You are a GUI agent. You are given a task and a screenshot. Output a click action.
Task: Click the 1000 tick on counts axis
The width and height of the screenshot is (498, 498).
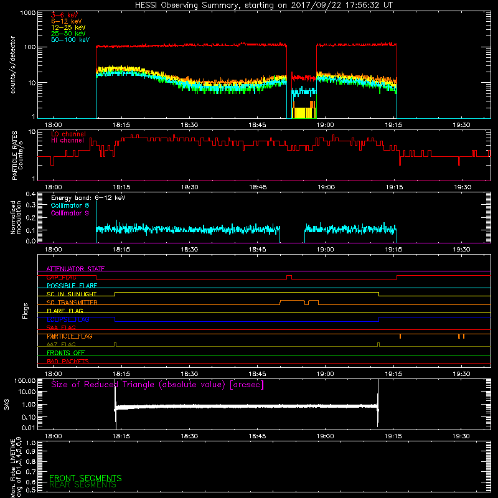[x=28, y=13]
